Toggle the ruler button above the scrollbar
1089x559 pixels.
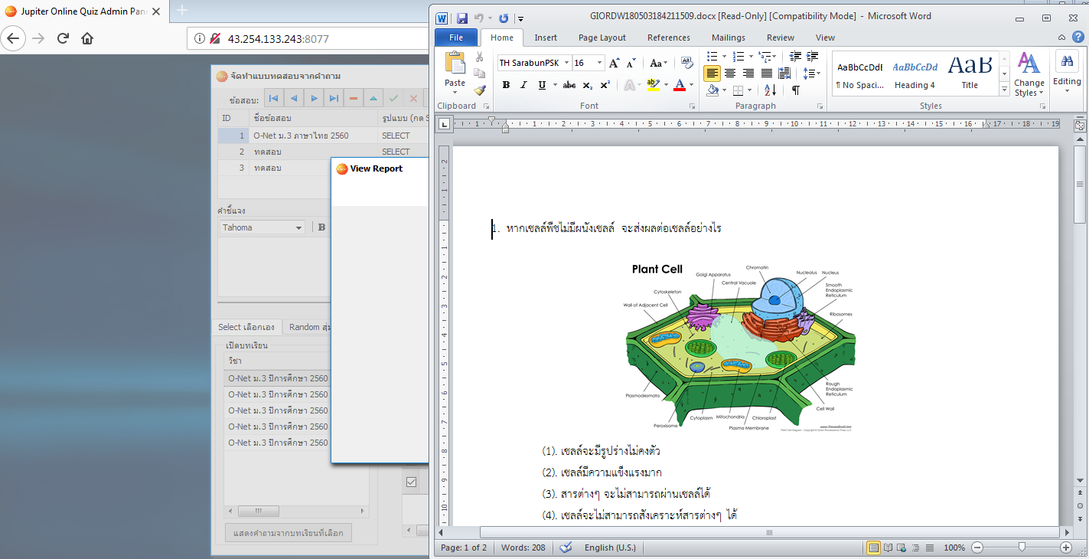coord(1080,126)
